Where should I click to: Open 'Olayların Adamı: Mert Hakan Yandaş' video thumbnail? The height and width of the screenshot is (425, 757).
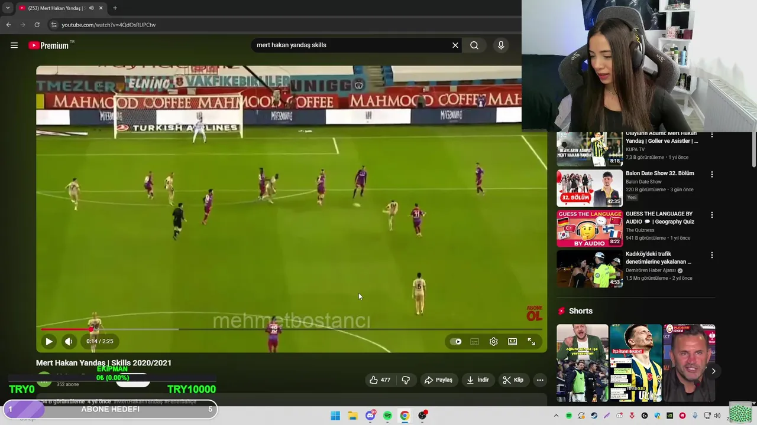589,149
